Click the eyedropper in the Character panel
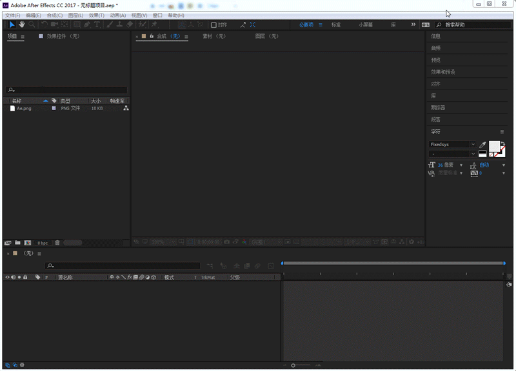Image resolution: width=516 pixels, height=371 pixels. pyautogui.click(x=482, y=145)
